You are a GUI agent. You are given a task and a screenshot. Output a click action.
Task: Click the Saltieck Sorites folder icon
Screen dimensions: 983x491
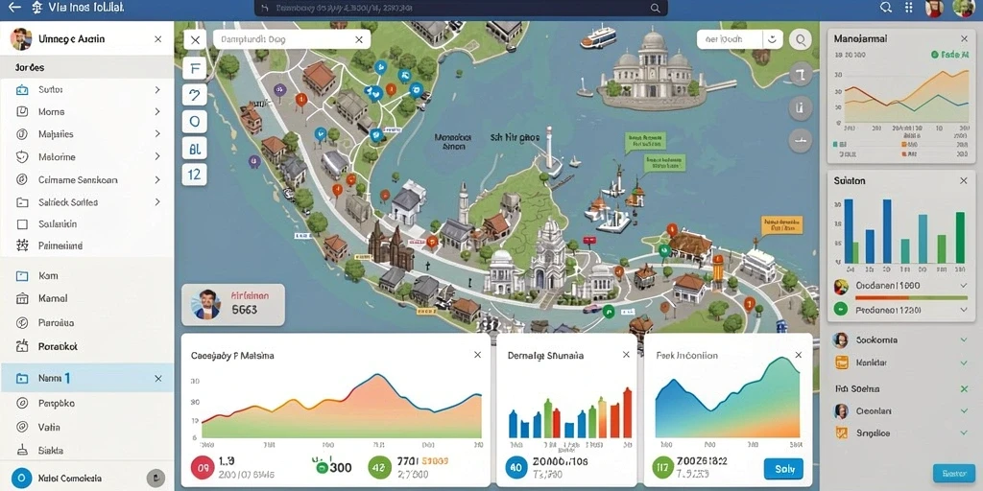(x=22, y=202)
